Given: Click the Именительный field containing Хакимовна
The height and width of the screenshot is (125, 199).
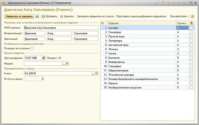Looking at the screenshot, I should [86, 33].
